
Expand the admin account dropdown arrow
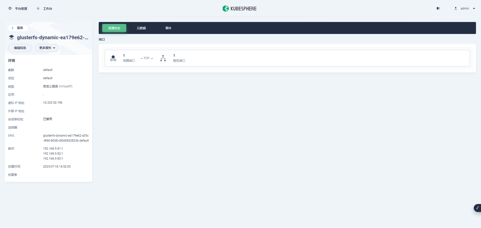point(474,8)
